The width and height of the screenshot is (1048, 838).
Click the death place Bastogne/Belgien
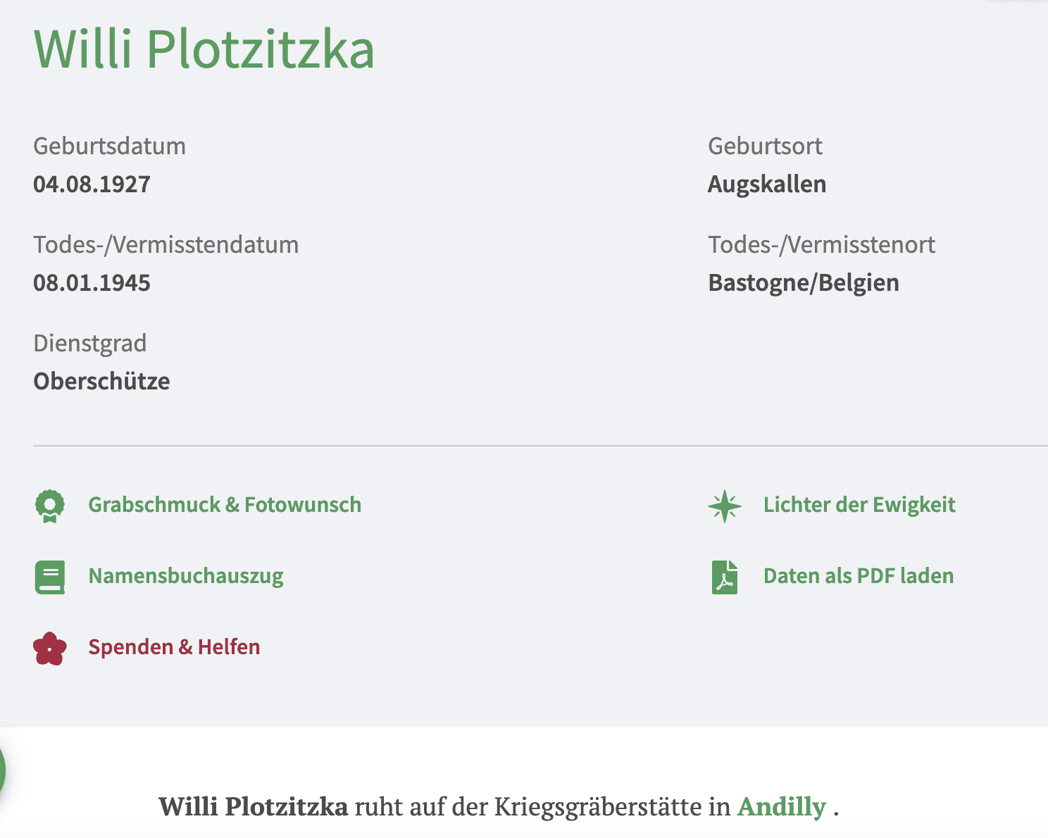[803, 283]
